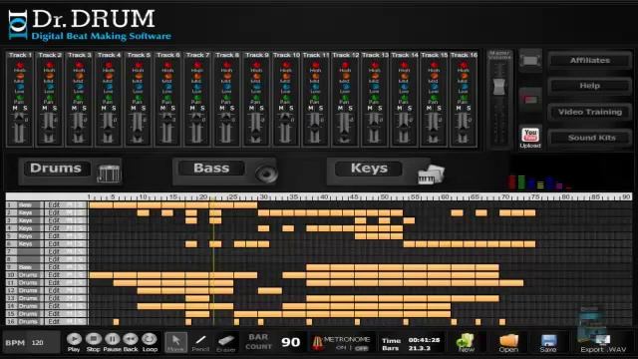Image resolution: width=638 pixels, height=359 pixels.
Task: Click Track 15 volume fader
Action: tap(434, 133)
